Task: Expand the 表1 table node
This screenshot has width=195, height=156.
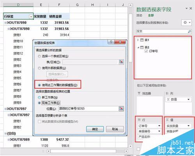Action: [138, 40]
